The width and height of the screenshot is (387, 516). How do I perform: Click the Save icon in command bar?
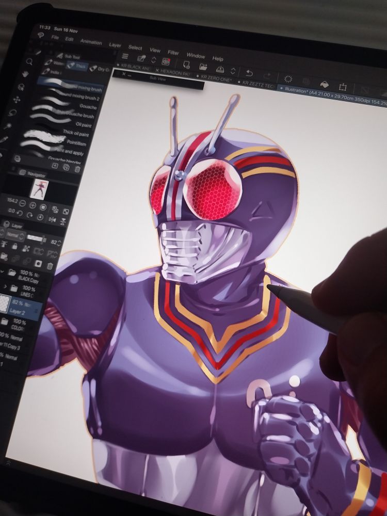(x=220, y=69)
